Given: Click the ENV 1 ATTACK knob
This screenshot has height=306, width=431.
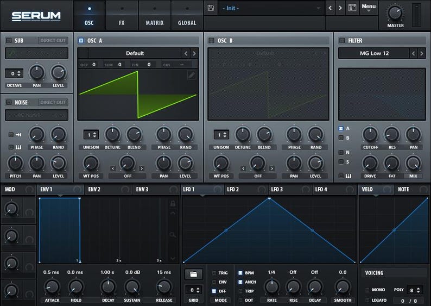Looking at the screenshot, I should pyautogui.click(x=52, y=287).
